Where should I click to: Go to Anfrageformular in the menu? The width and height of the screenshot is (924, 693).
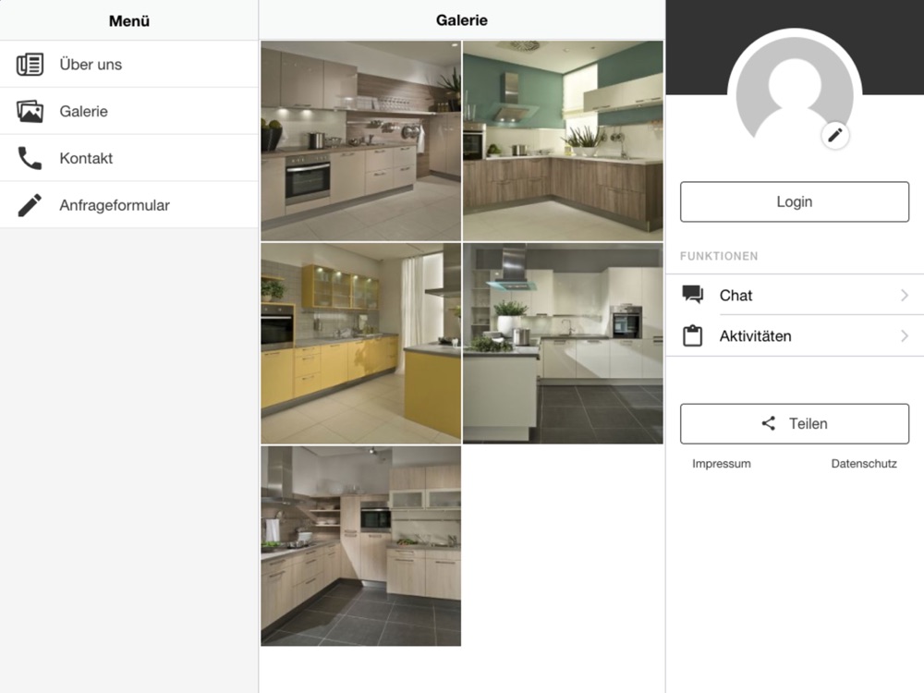coord(129,205)
